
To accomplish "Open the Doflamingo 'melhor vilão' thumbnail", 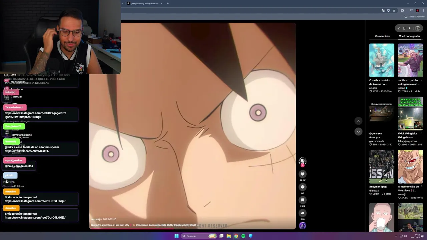I will coord(410,167).
